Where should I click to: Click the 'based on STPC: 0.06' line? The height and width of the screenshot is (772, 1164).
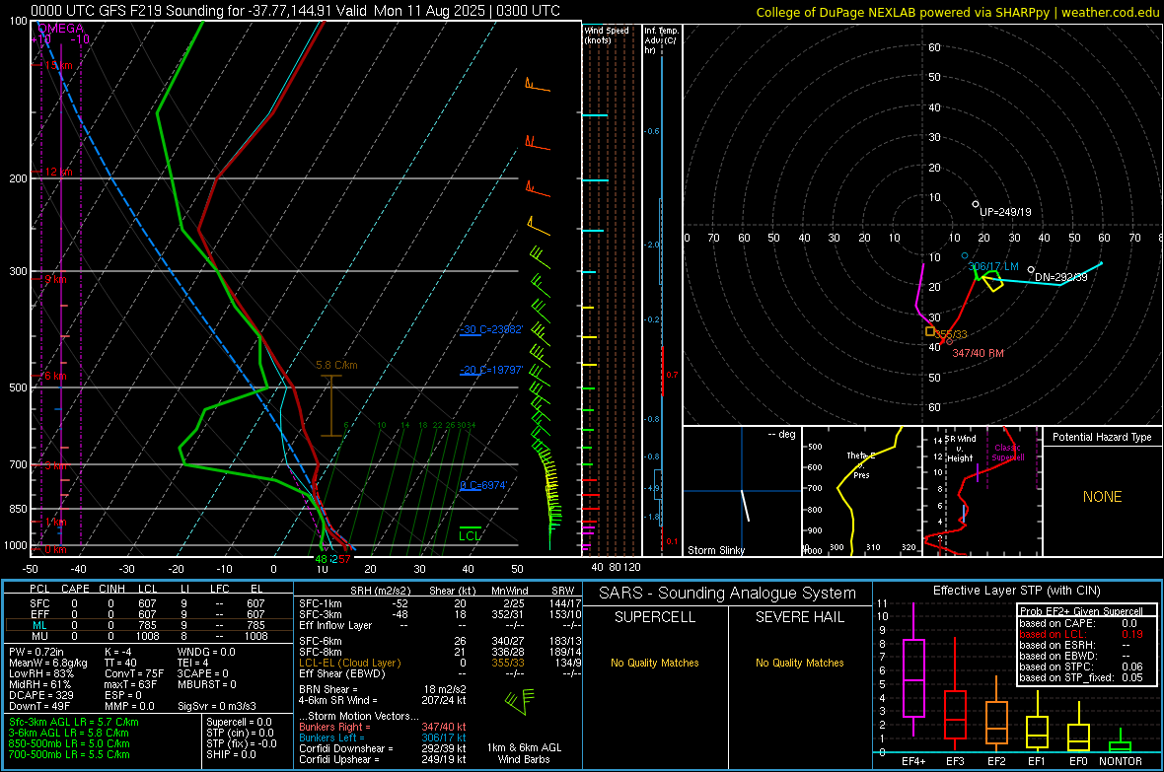1081,667
